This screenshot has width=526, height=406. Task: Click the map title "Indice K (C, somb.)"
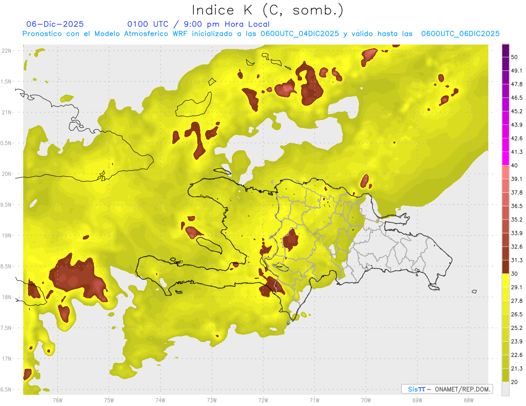(268, 10)
